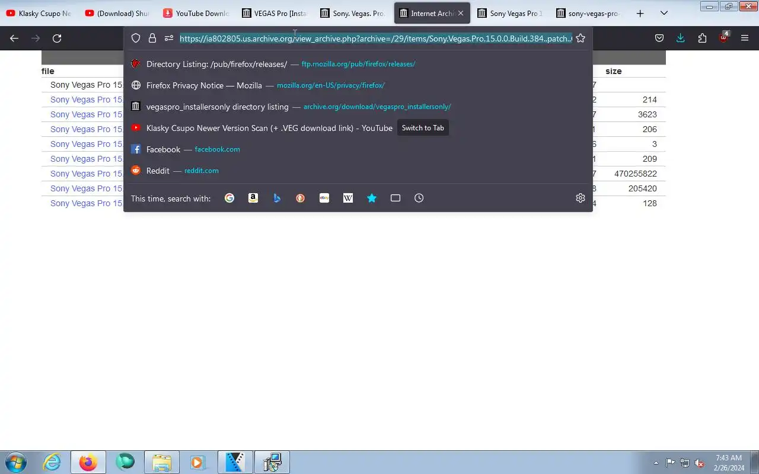The height and width of the screenshot is (474, 759).
Task: Open the Vegas Pro taskbar icon
Action: pyautogui.click(x=235, y=462)
